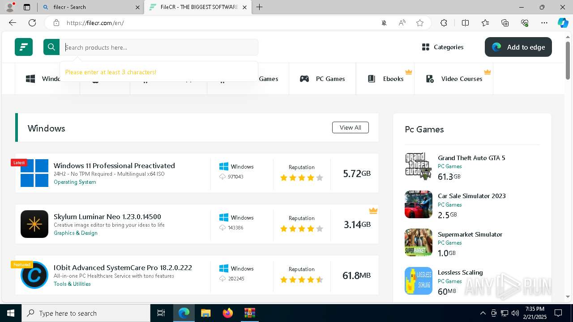This screenshot has width=573, height=322.
Task: Click download count 971043
Action: click(235, 177)
